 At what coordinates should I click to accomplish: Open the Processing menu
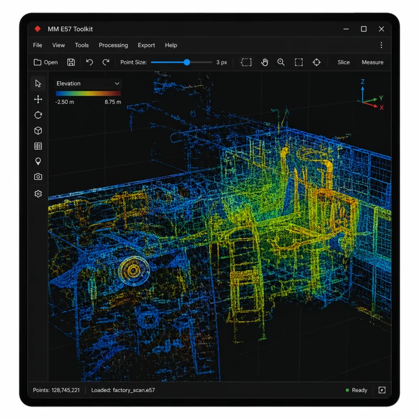(113, 45)
